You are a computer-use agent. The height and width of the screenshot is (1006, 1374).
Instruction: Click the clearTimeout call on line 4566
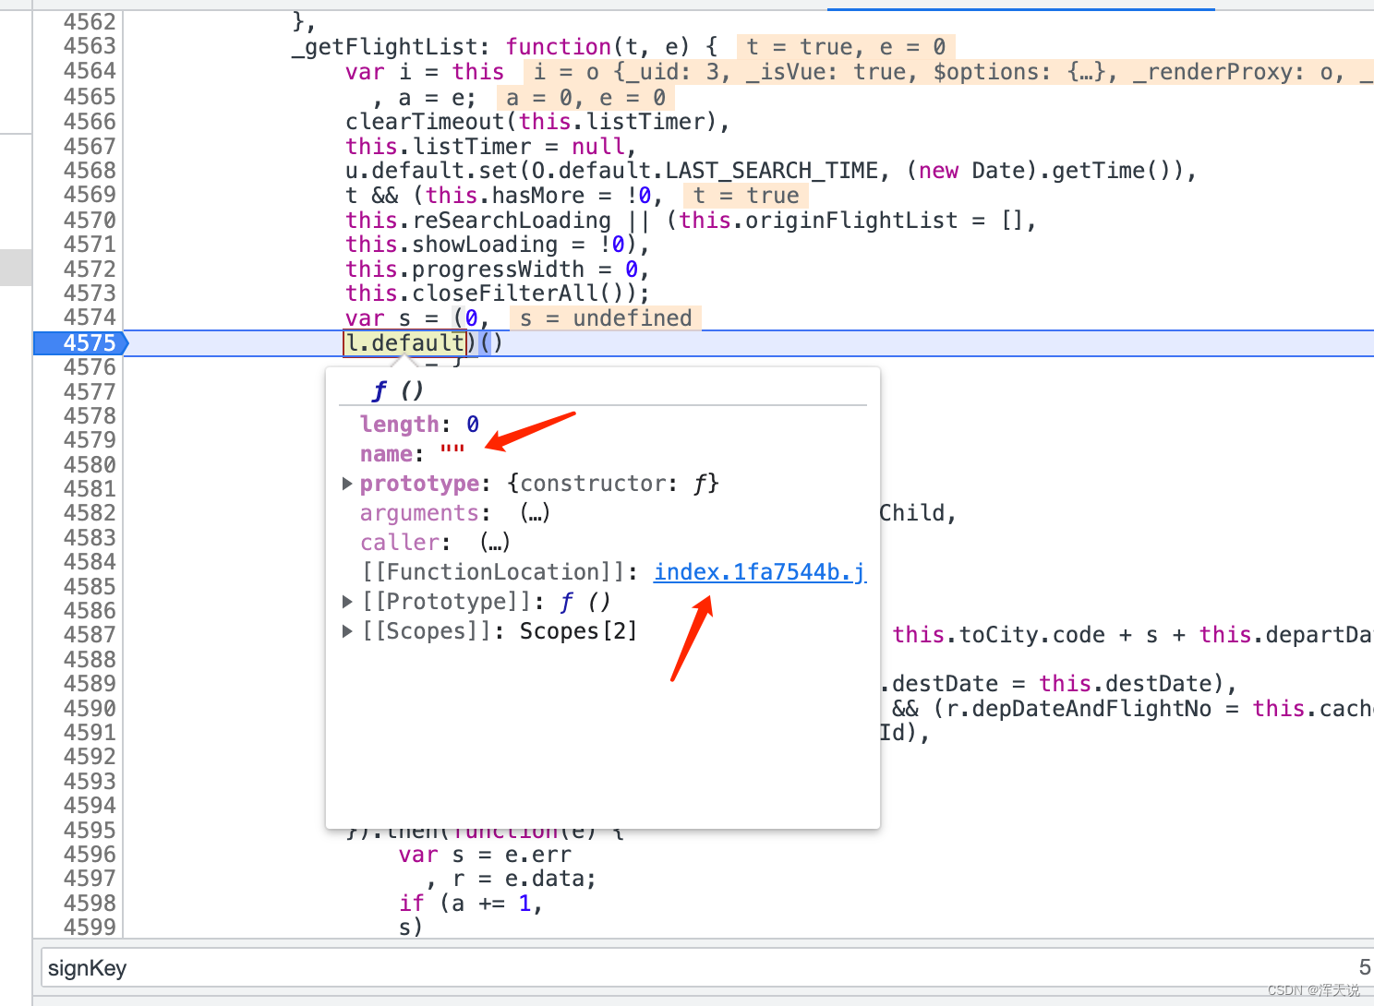click(425, 122)
